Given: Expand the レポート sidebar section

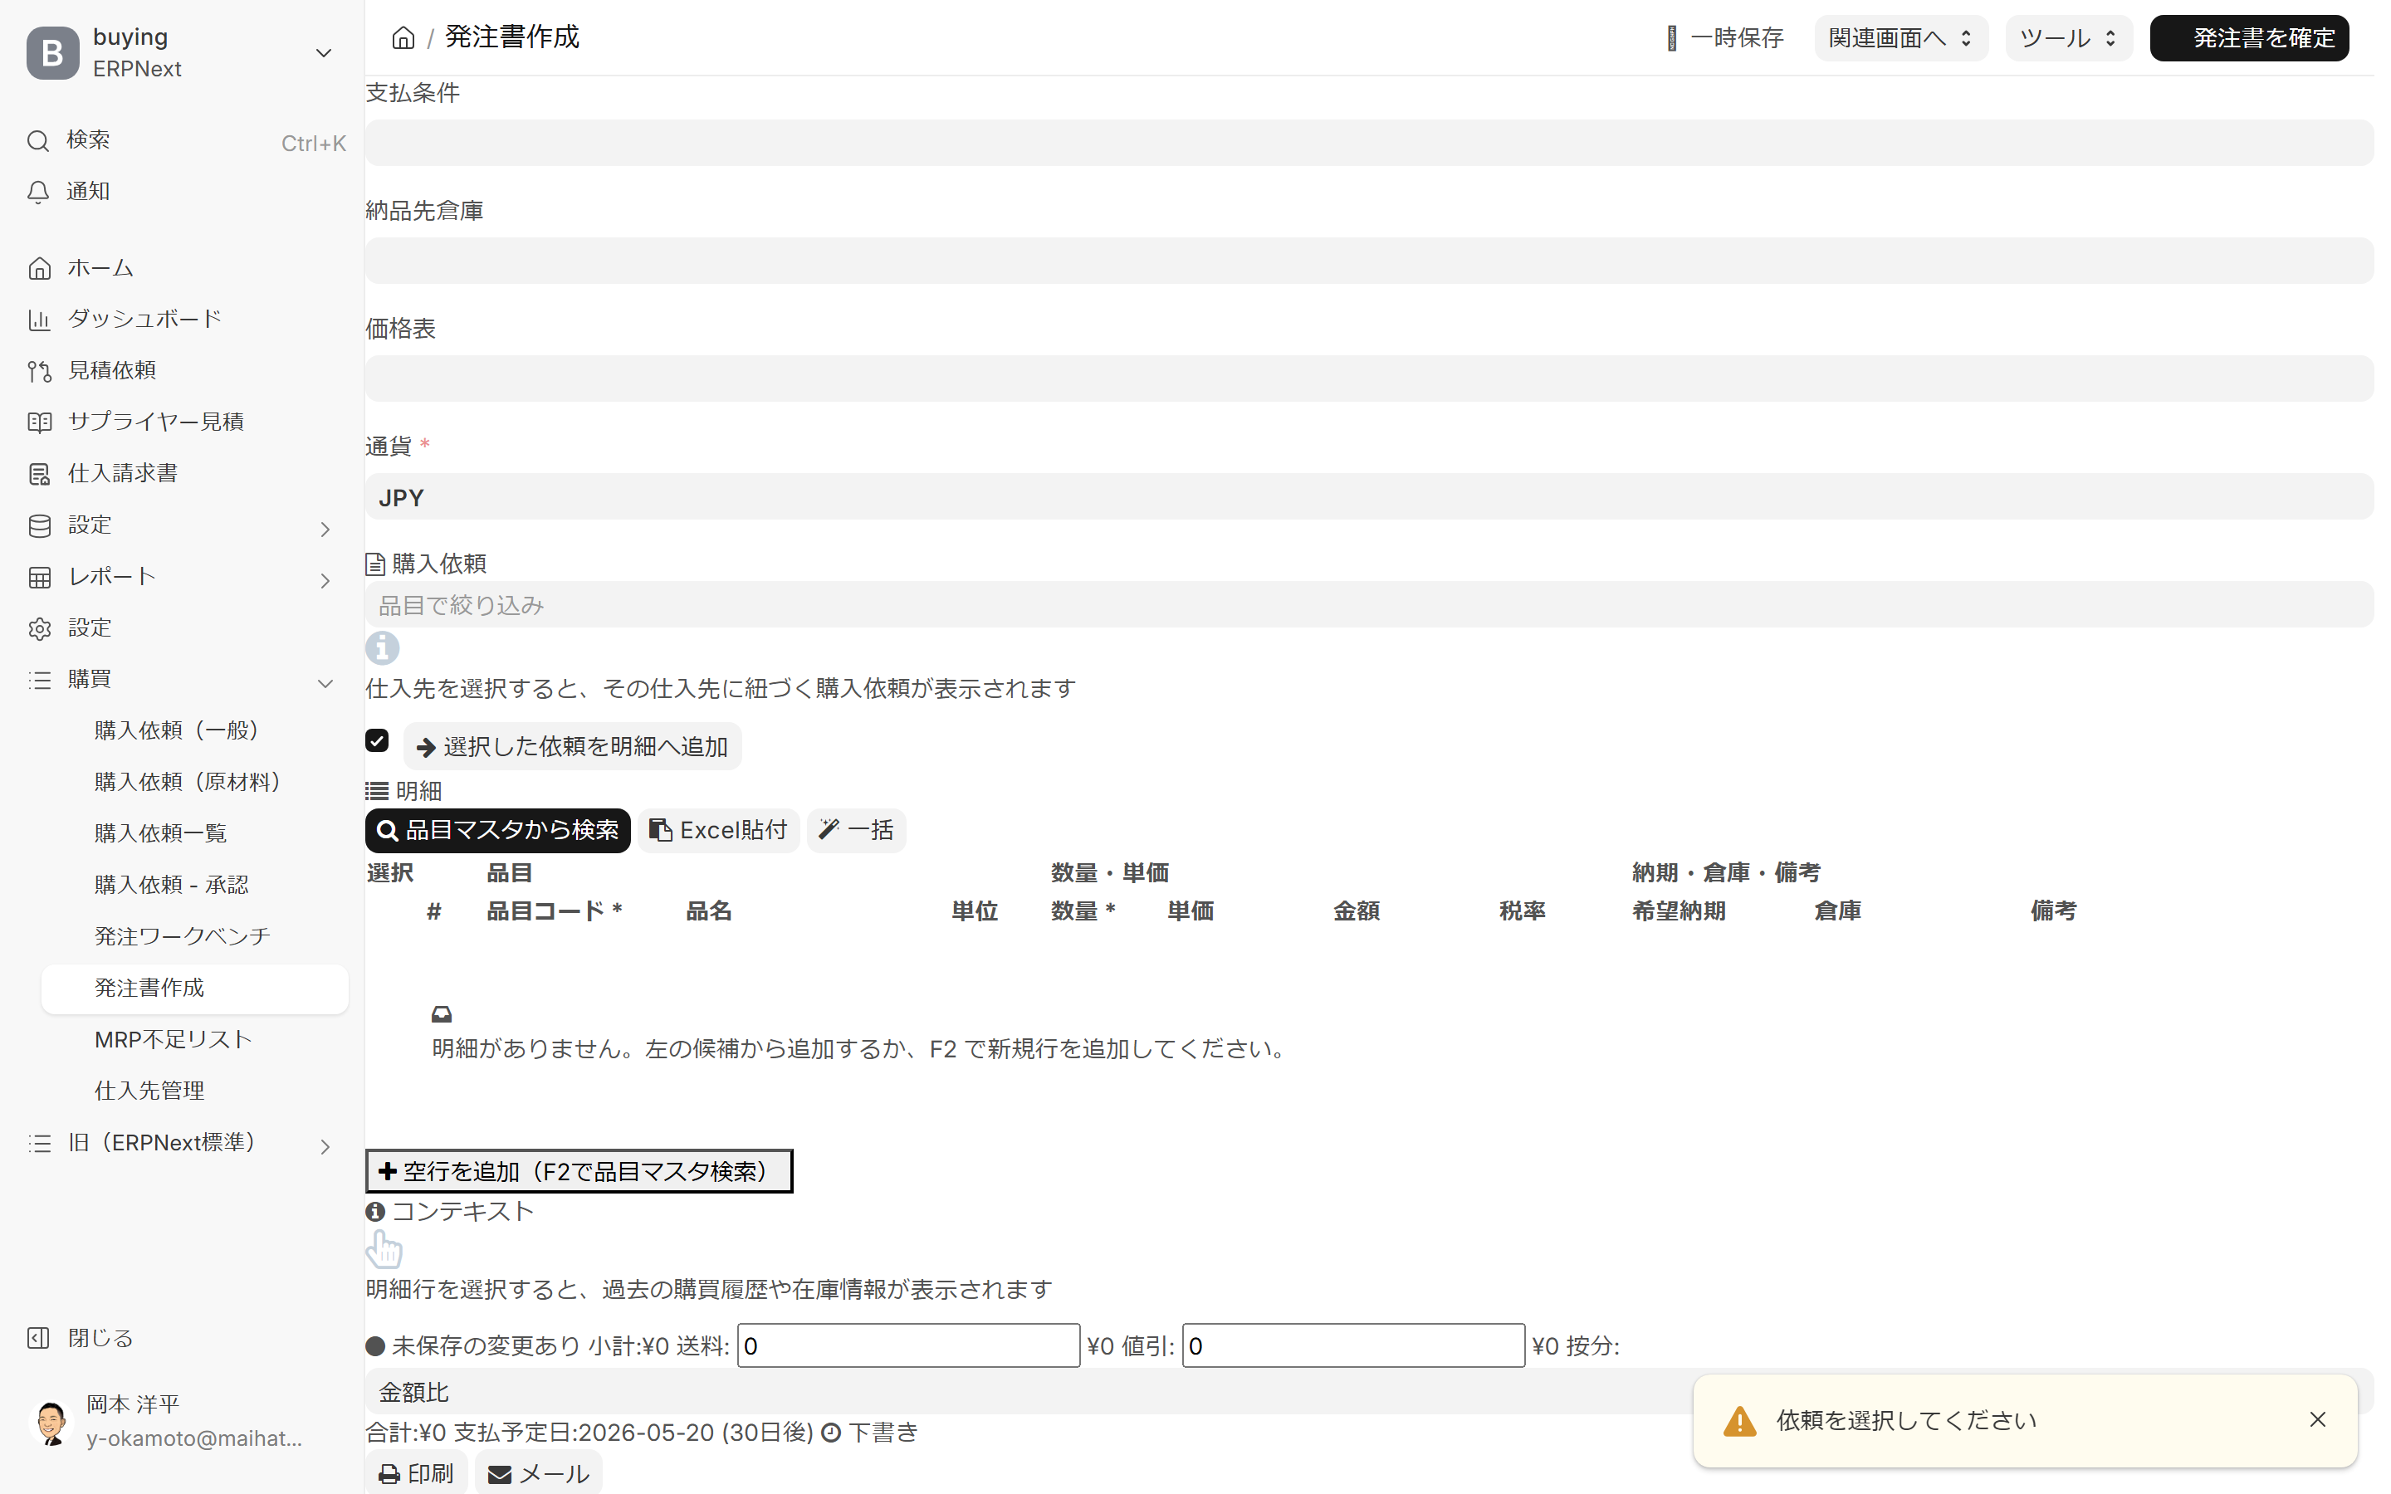Looking at the screenshot, I should click(x=325, y=580).
